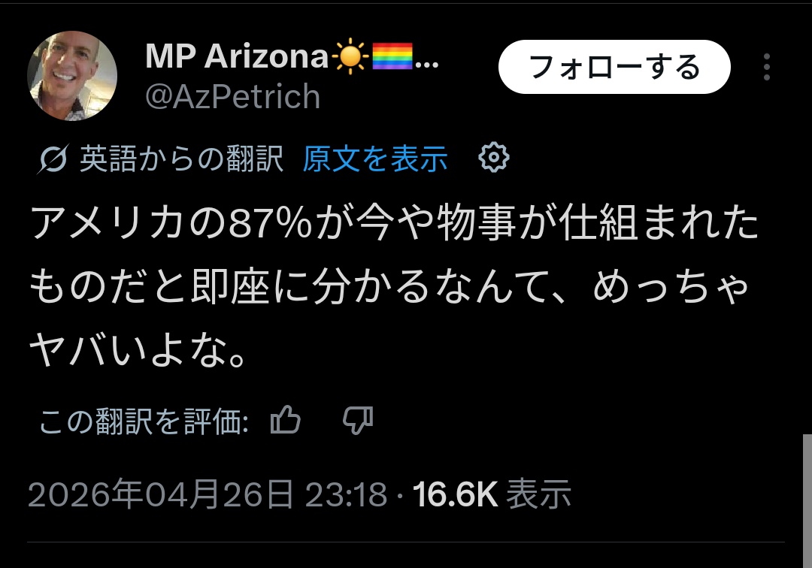Click the MP Arizona display name

[x=237, y=56]
